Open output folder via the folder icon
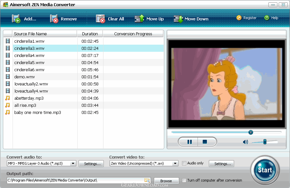The height and width of the screenshot is (188, 290). 147,180
